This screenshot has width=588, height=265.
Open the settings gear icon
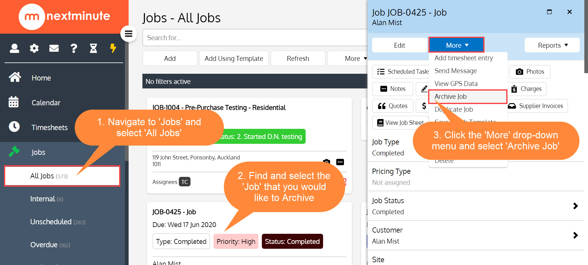coord(34,48)
